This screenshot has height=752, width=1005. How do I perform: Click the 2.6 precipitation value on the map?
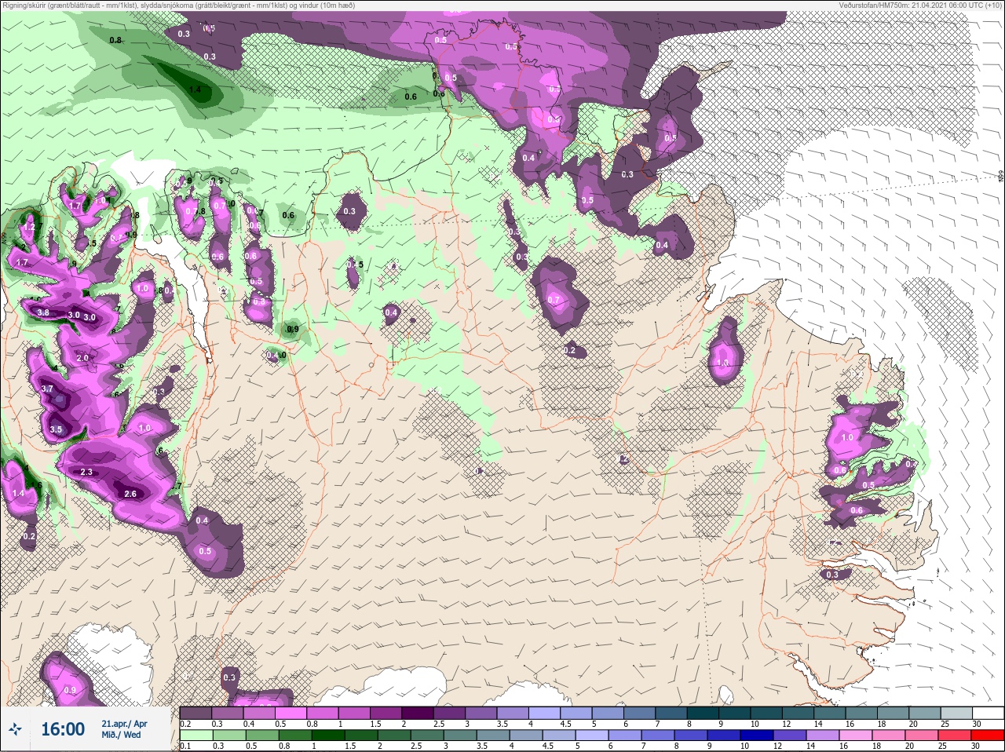click(x=130, y=494)
